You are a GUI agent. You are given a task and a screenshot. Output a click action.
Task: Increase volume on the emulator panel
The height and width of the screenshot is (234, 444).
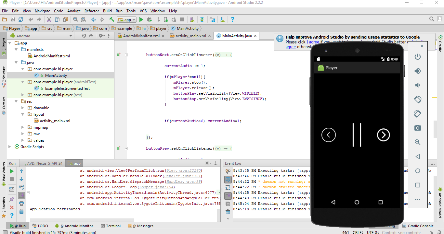point(418,71)
